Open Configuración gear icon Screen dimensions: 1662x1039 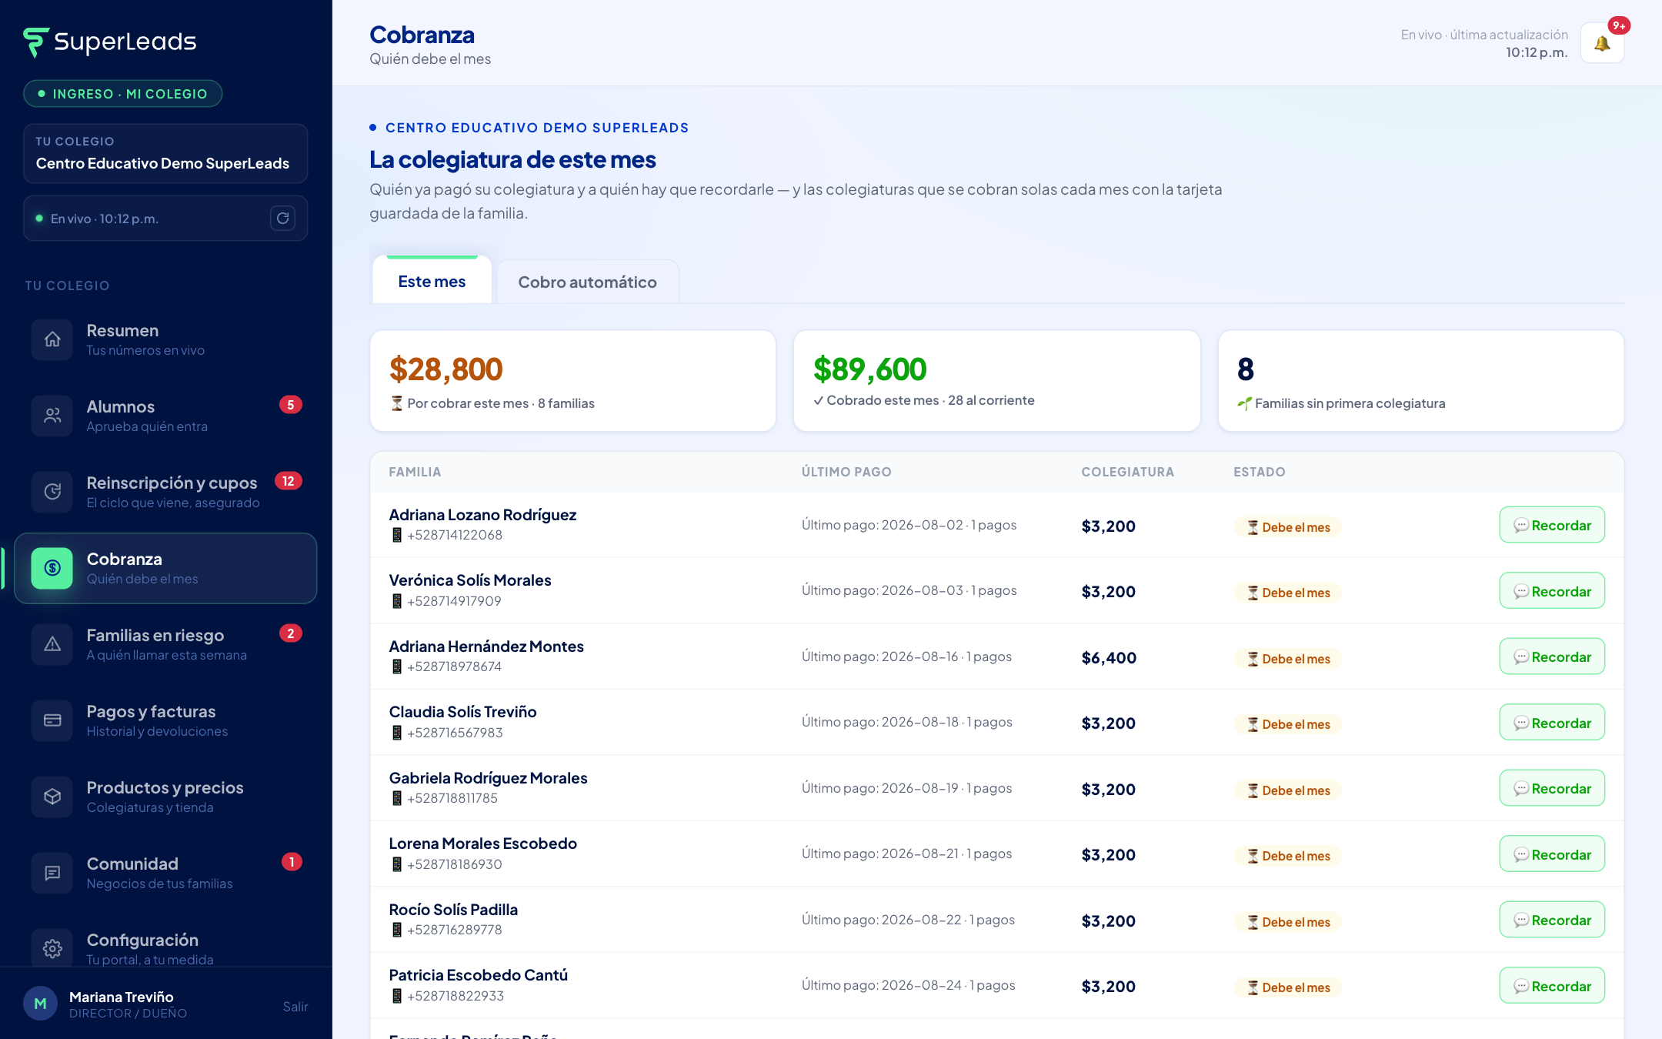pos(52,949)
